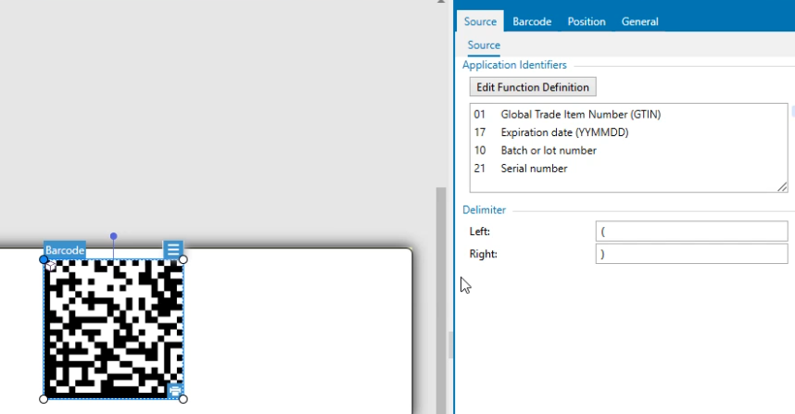Viewport: 795px width, 414px height.
Task: Click the bottom-left resize handle of barcode
Action: coord(44,399)
